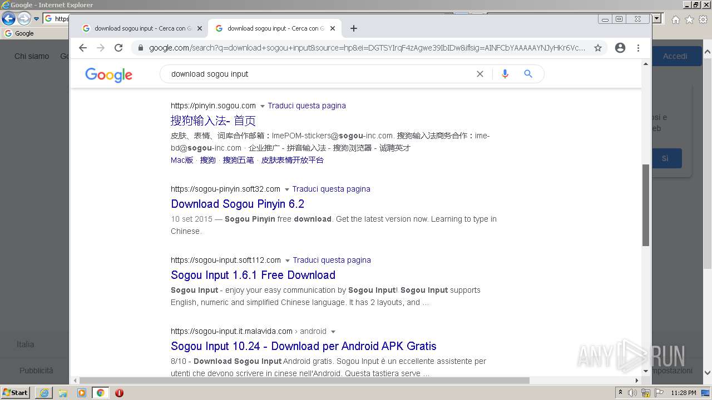Click the vertical scrollbar thumb in Chrome
This screenshot has height=400, width=712.
646,205
